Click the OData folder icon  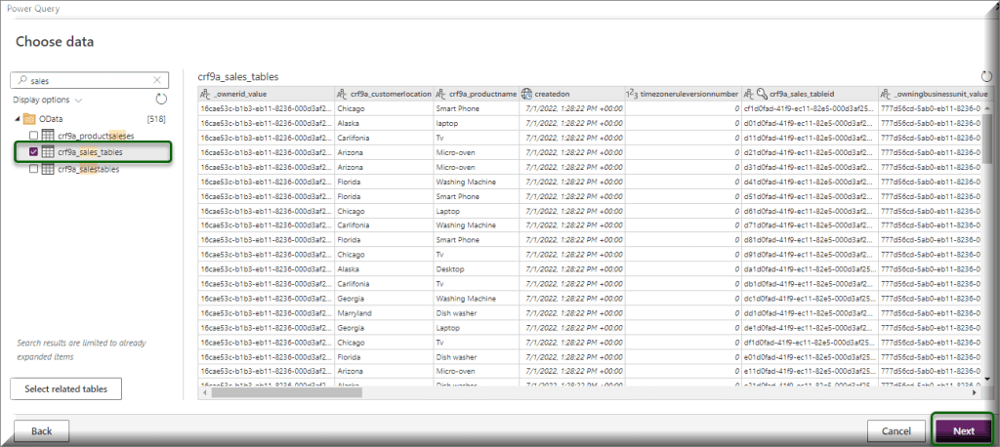pos(28,119)
